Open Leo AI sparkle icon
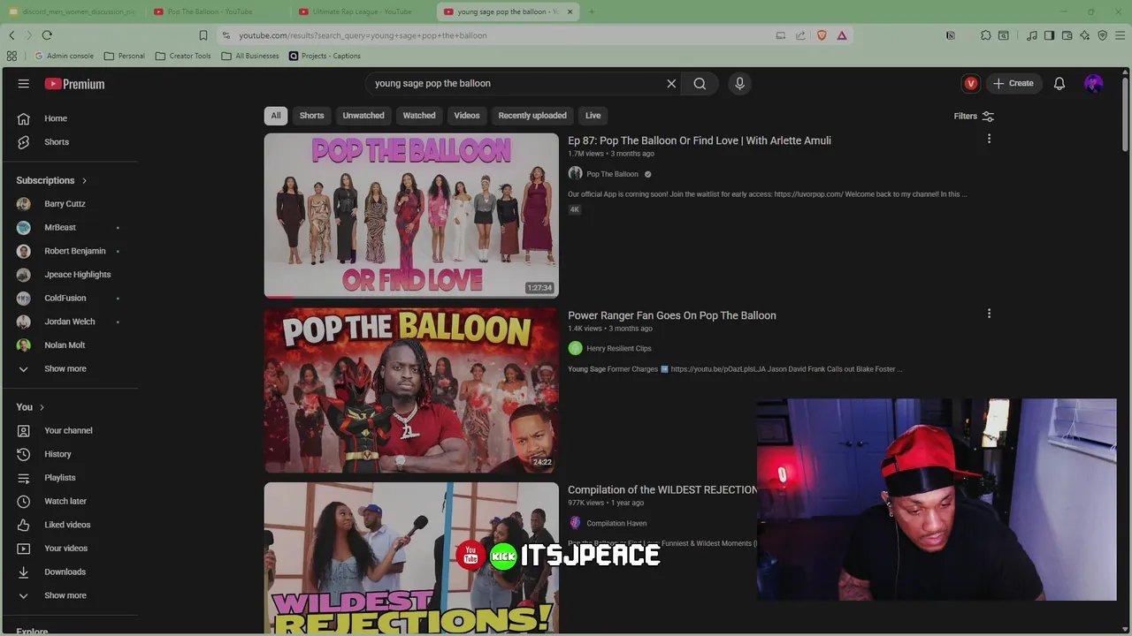 [x=1084, y=35]
